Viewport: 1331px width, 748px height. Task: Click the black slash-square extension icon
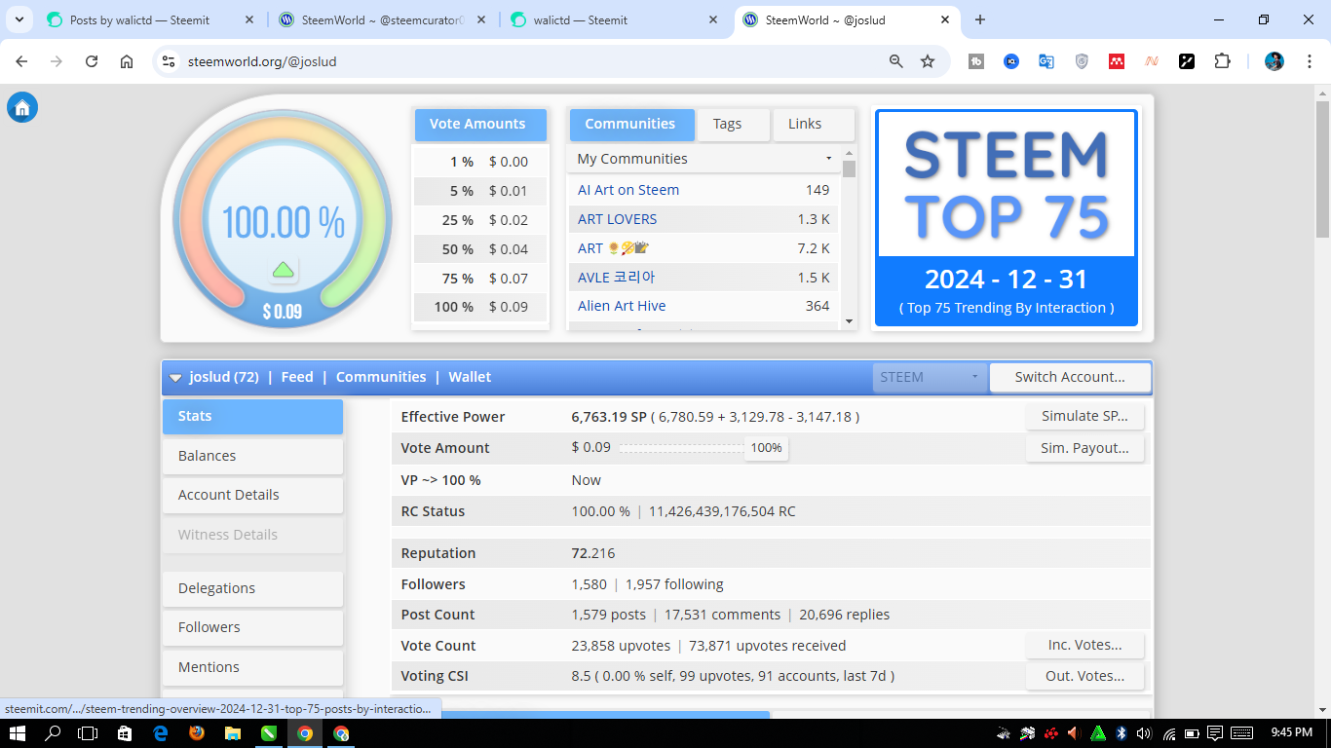tap(1187, 61)
